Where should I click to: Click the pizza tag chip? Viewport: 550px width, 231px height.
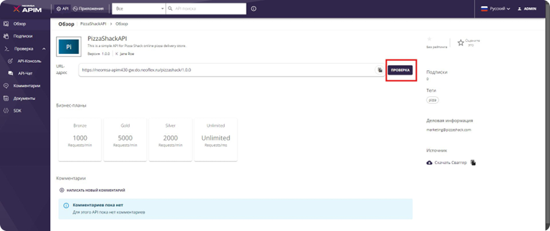tap(433, 100)
